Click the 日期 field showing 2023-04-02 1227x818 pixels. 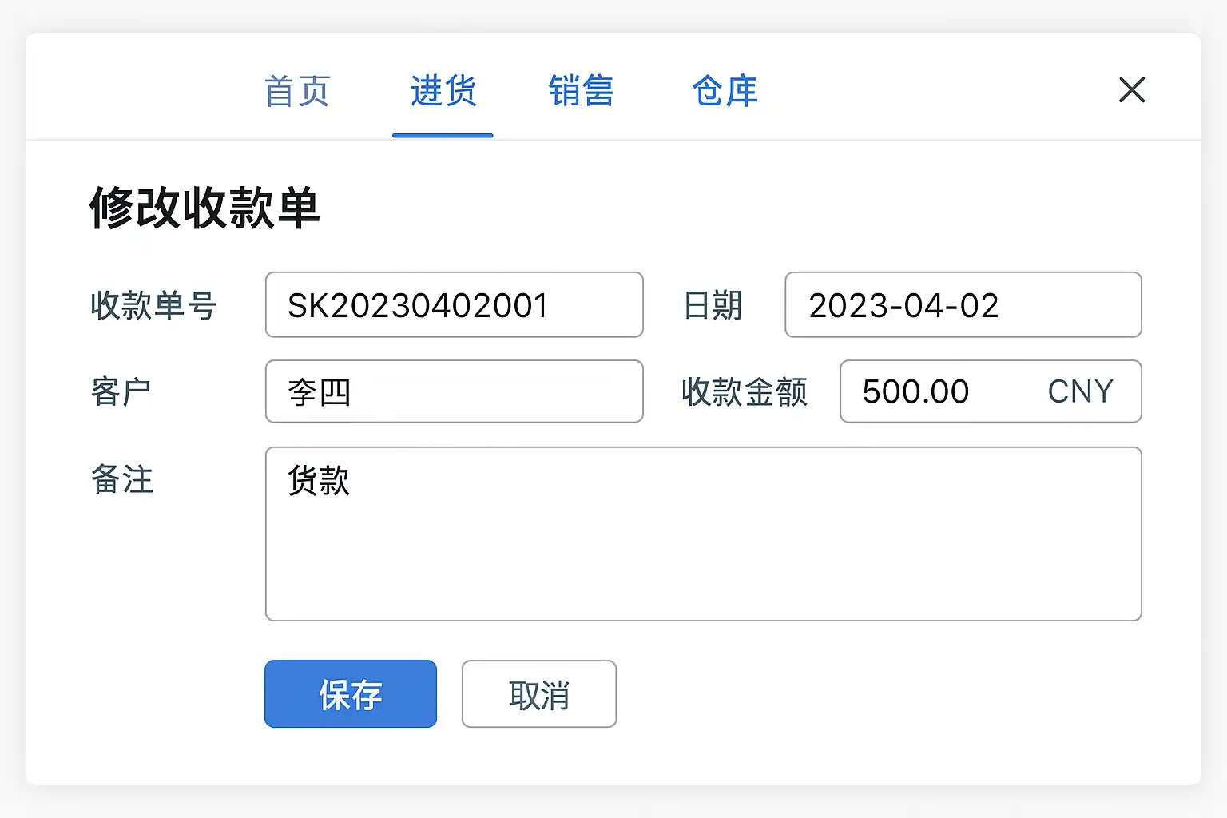pyautogui.click(x=963, y=305)
